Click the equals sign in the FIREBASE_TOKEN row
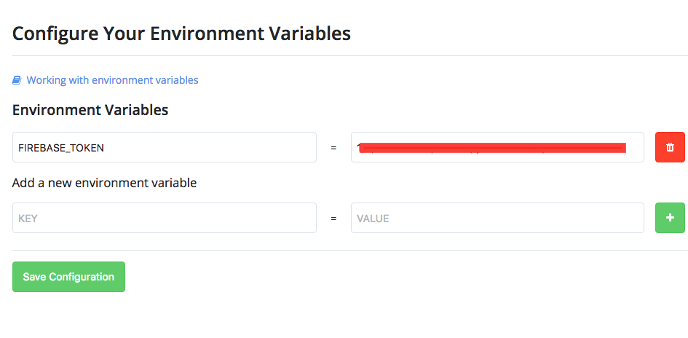Image resolution: width=688 pixels, height=338 pixels. (x=333, y=148)
